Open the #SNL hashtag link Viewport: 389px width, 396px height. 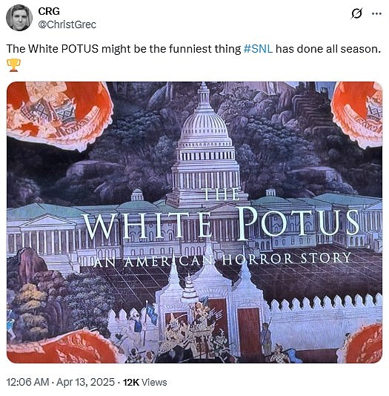[258, 49]
